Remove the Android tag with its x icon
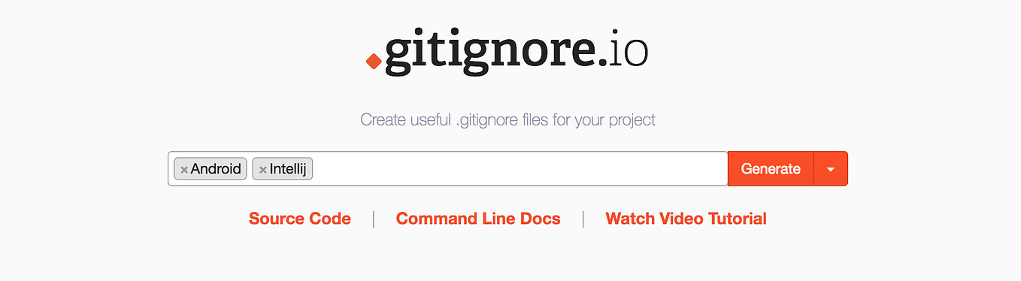This screenshot has height=281, width=1021. (183, 170)
